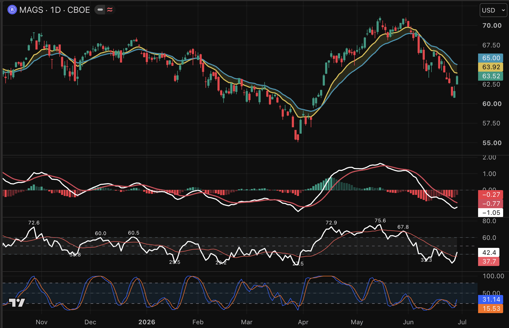Click Nov on the time axis
Image resolution: width=509 pixels, height=328 pixels.
pyautogui.click(x=42, y=322)
